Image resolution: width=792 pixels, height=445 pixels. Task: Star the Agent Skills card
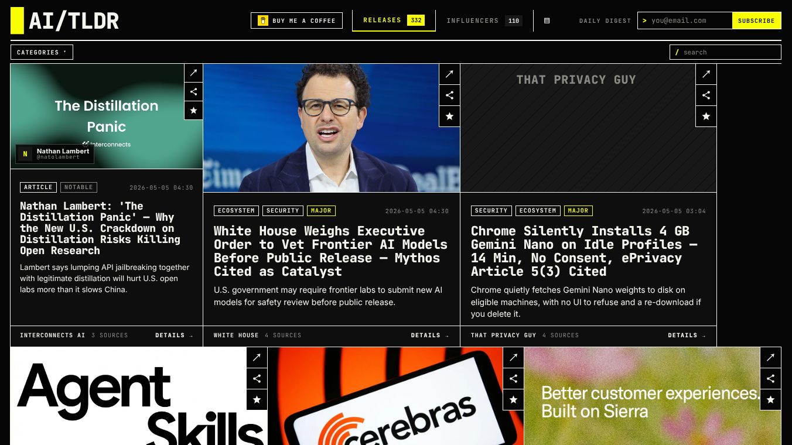(257, 399)
